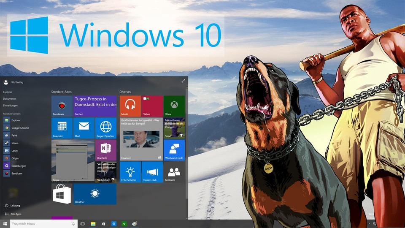
Task: Open the Windows Store shopping bag tile
Action: point(62,194)
